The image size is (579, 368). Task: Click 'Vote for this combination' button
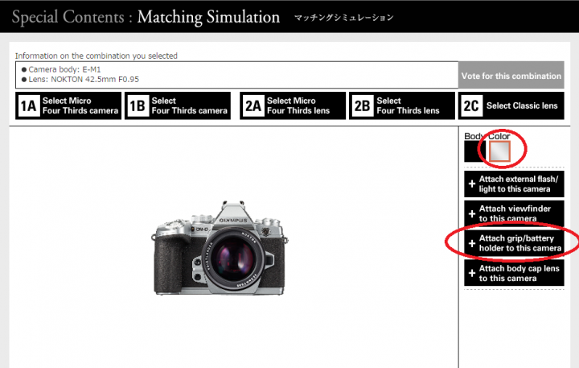pyautogui.click(x=511, y=75)
